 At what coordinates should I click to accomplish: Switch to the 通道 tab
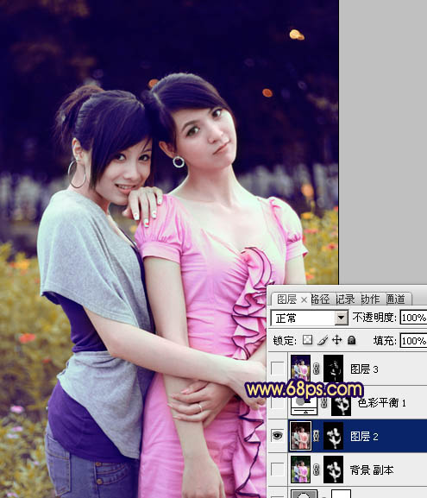point(396,299)
